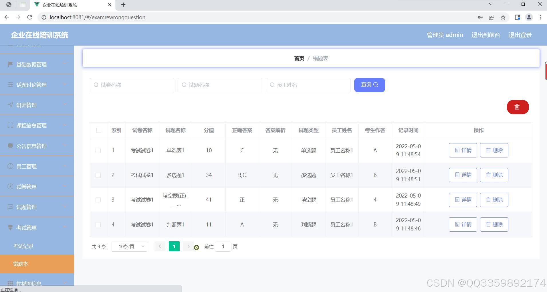Viewport: 547px width, 292px height.
Task: Expand the 试卷管理 menu chevron
Action: [65, 186]
